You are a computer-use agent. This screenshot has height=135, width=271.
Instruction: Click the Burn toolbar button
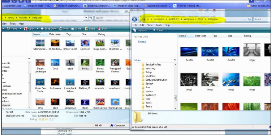coord(102,29)
